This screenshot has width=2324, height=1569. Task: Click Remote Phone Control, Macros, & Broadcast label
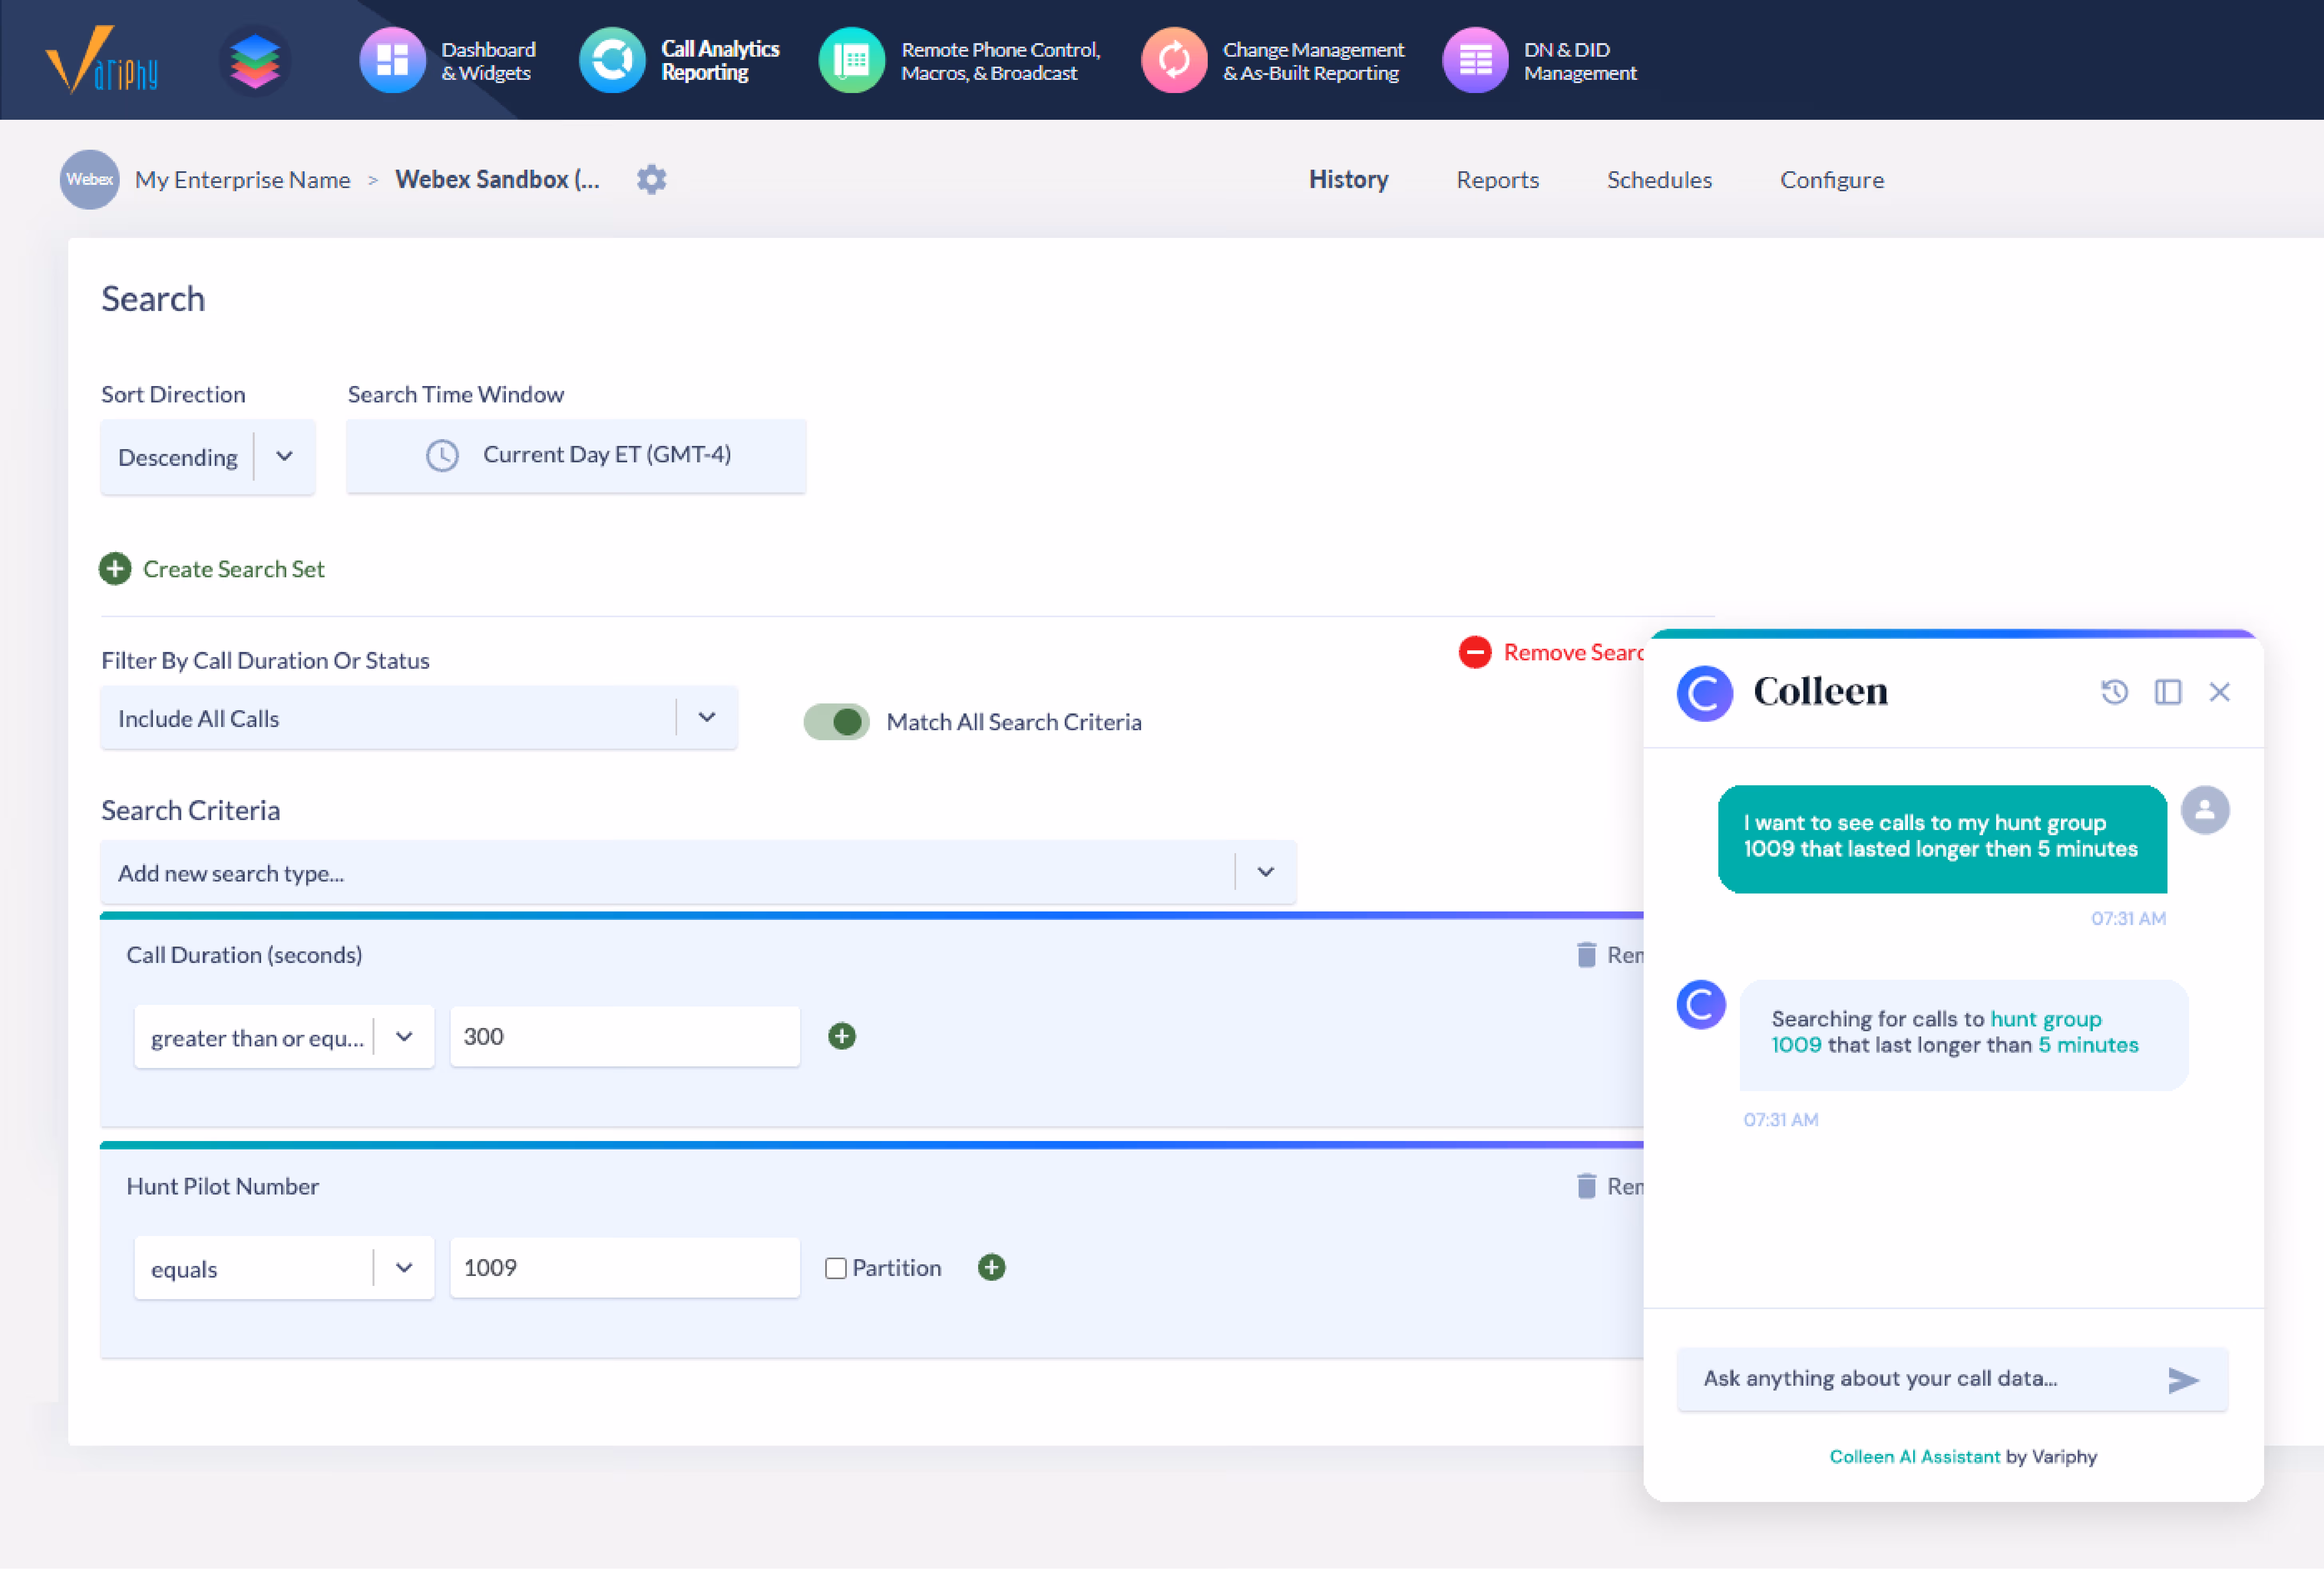click(x=1000, y=61)
